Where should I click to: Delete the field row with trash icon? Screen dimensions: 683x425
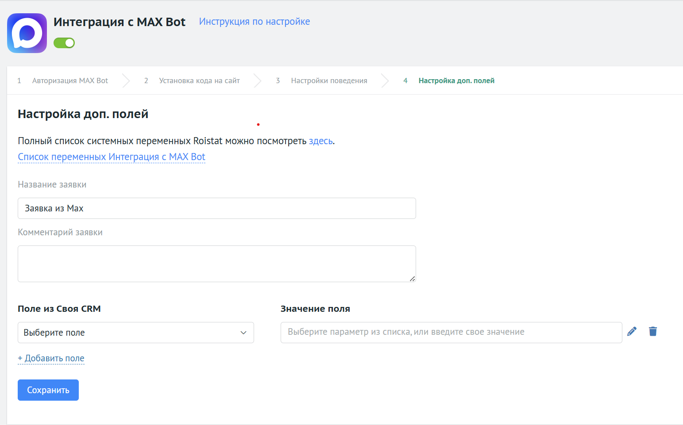point(652,331)
